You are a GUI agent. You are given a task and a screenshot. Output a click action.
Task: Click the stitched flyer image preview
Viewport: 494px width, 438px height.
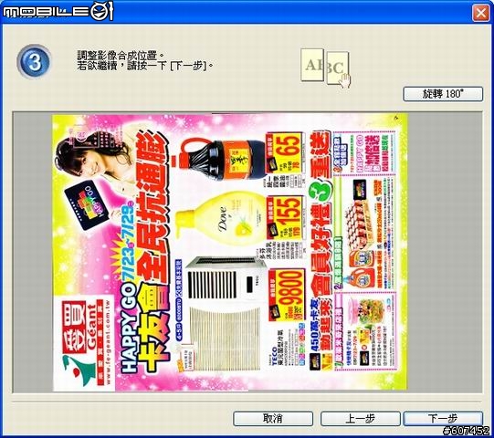(x=230, y=252)
